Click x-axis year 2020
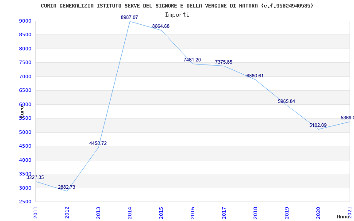The image size is (354, 221). point(318,213)
